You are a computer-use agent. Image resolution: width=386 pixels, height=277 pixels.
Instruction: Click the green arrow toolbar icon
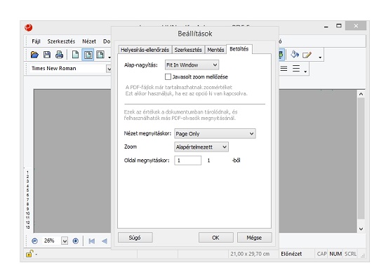click(281, 55)
